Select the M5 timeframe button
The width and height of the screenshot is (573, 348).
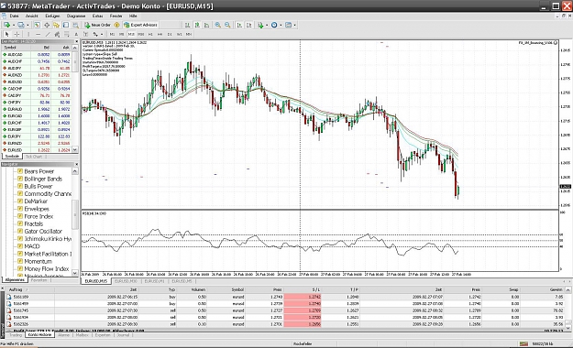tap(122, 34)
